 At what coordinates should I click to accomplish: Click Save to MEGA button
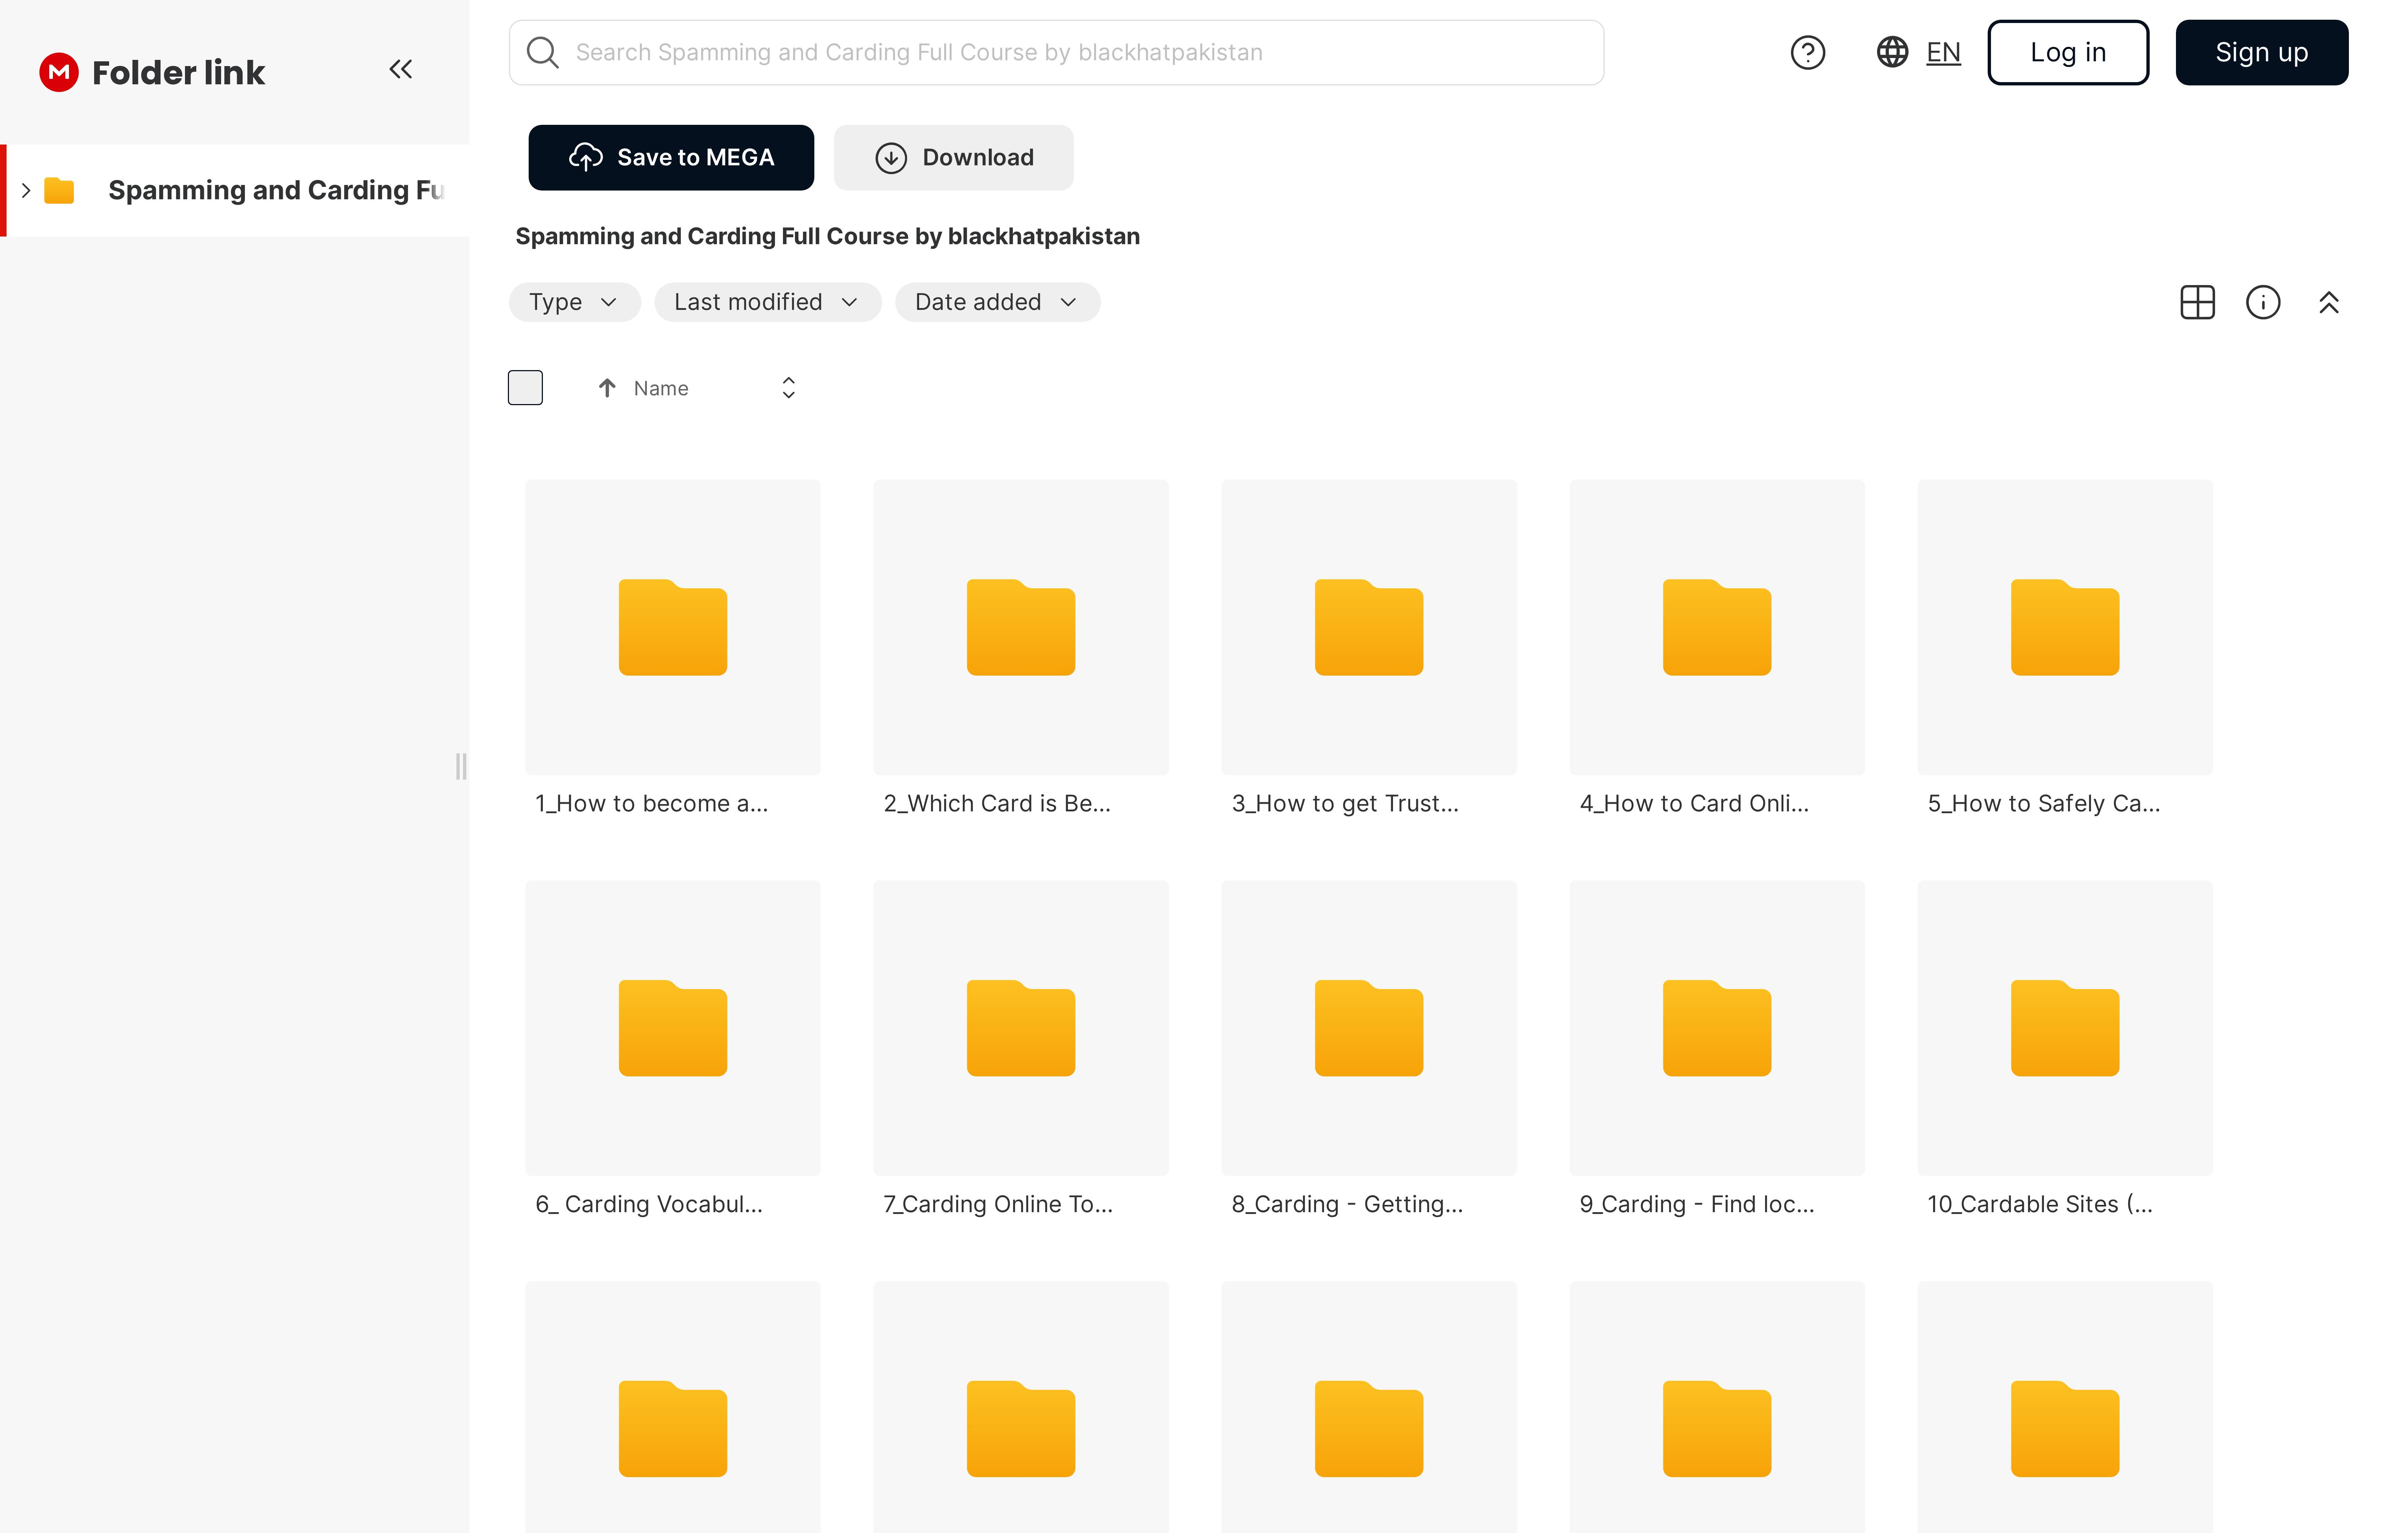(x=671, y=157)
